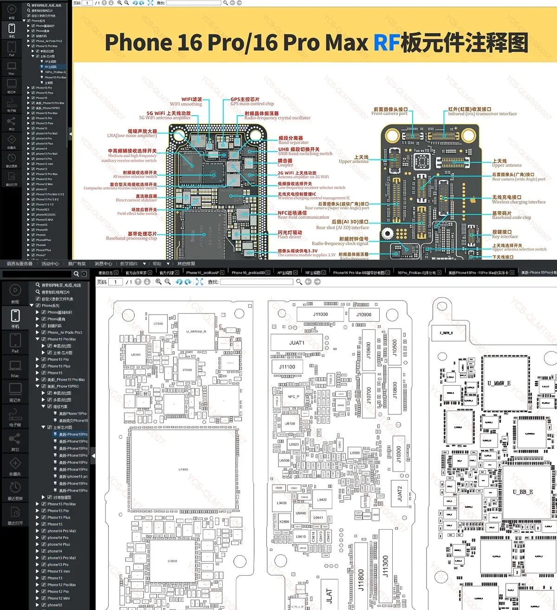
Task: Select the phone14 Pro MaX tree item in lower panel
Action: coord(62,531)
